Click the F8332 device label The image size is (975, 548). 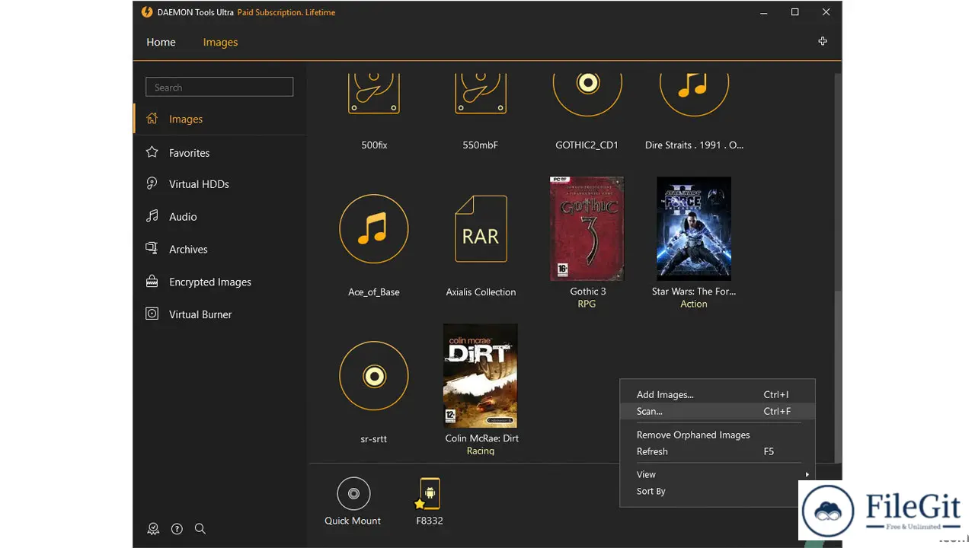(x=430, y=521)
